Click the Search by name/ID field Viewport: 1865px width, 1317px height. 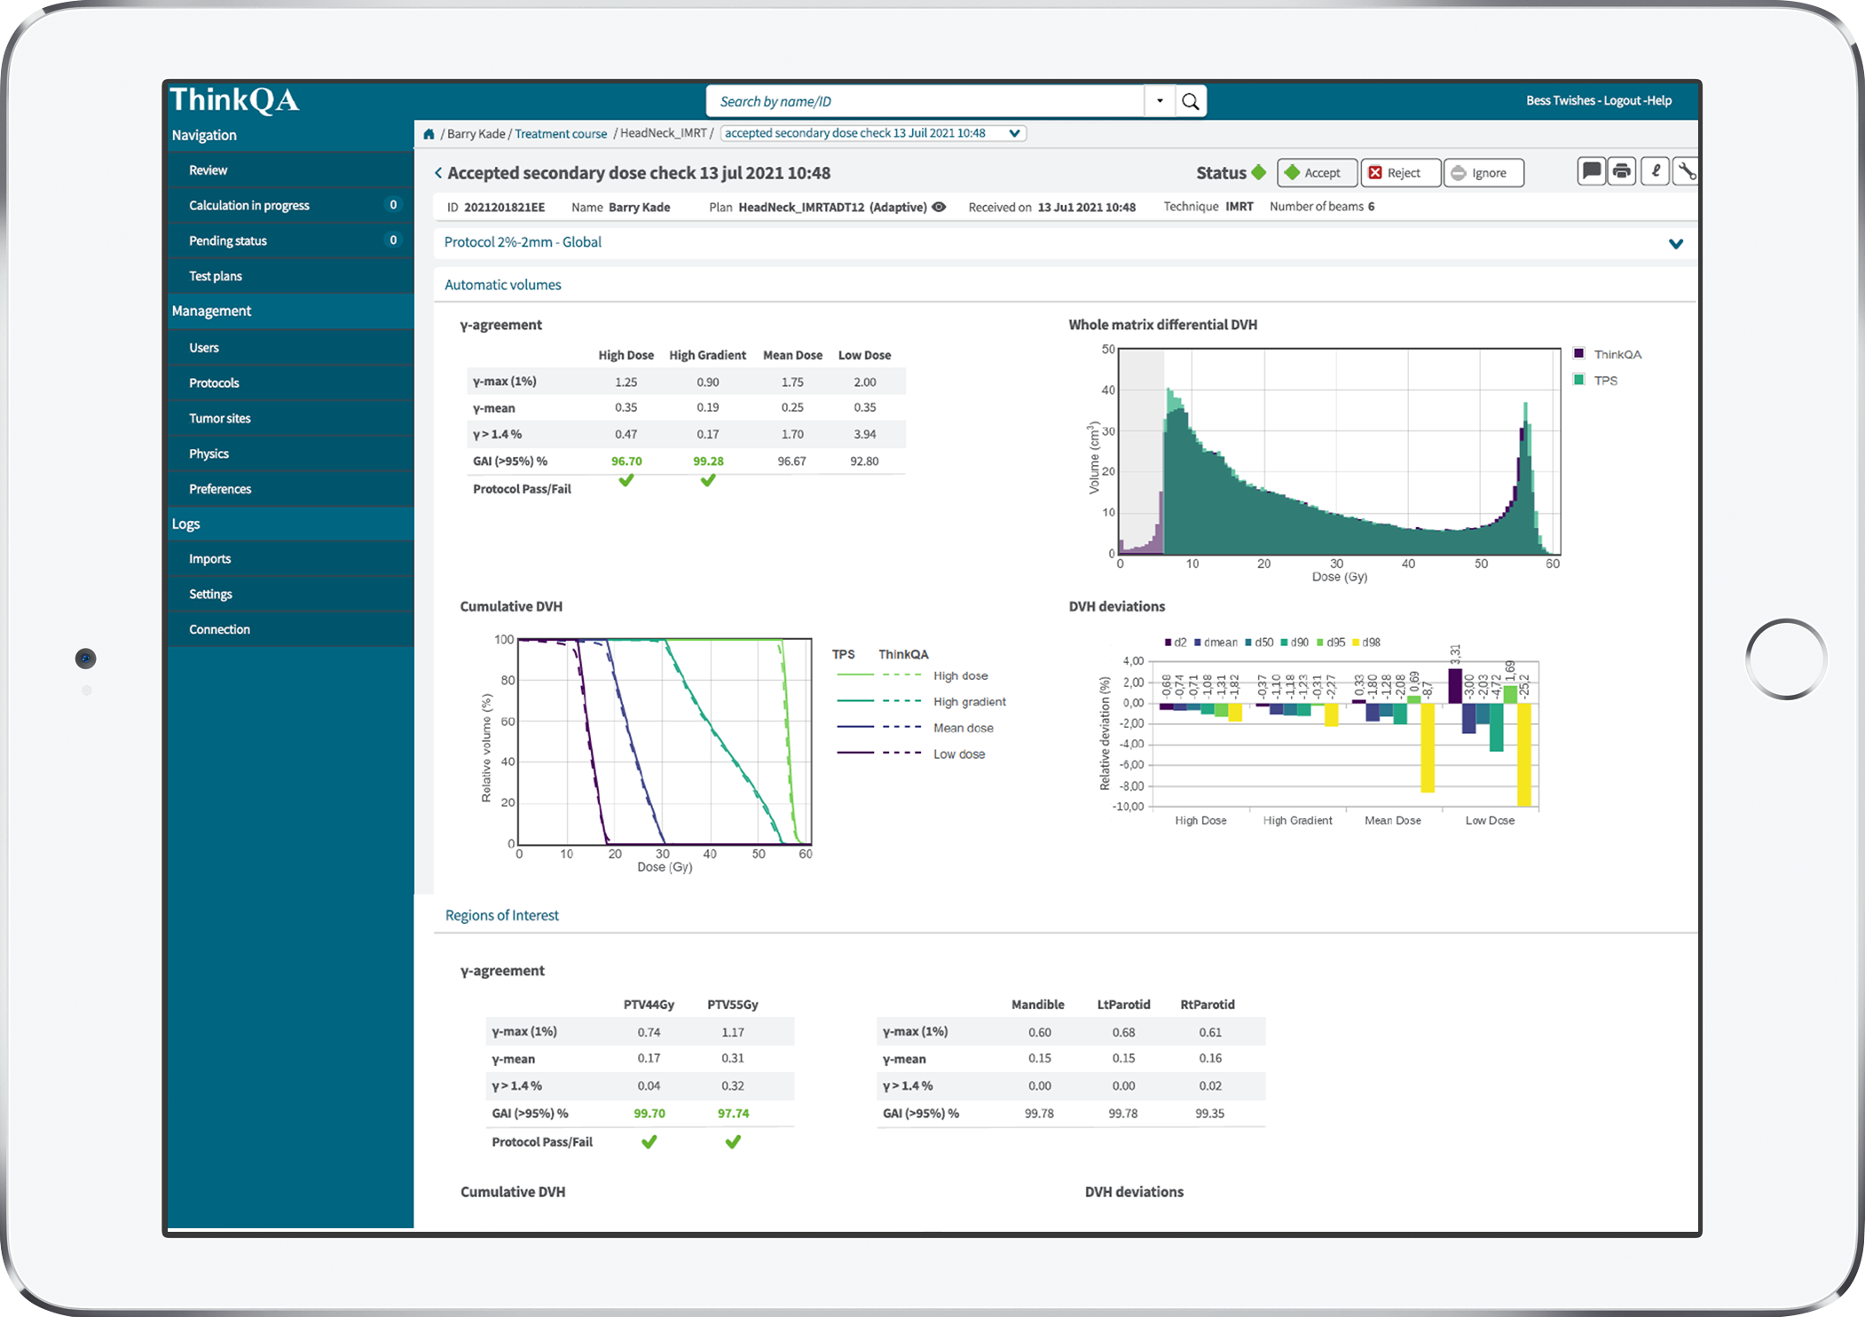pos(923,102)
